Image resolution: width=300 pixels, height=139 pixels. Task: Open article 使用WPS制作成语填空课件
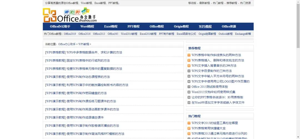tap(85, 118)
